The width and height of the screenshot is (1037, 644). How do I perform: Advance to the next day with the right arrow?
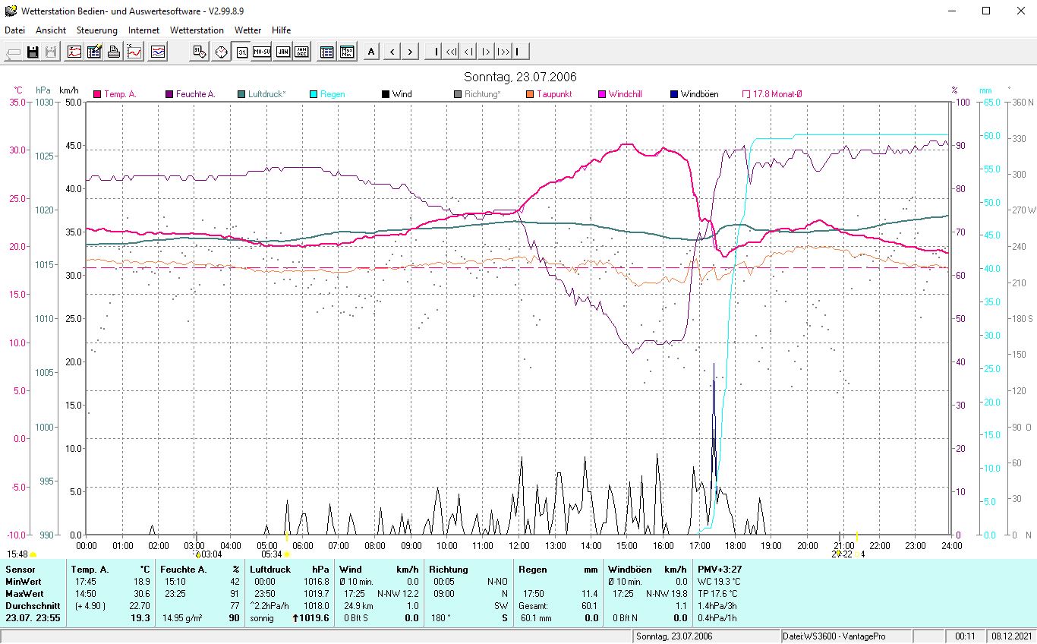pyautogui.click(x=410, y=52)
